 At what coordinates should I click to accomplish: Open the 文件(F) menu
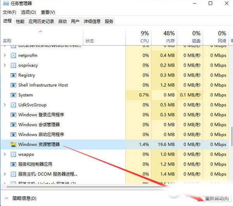click(x=9, y=12)
